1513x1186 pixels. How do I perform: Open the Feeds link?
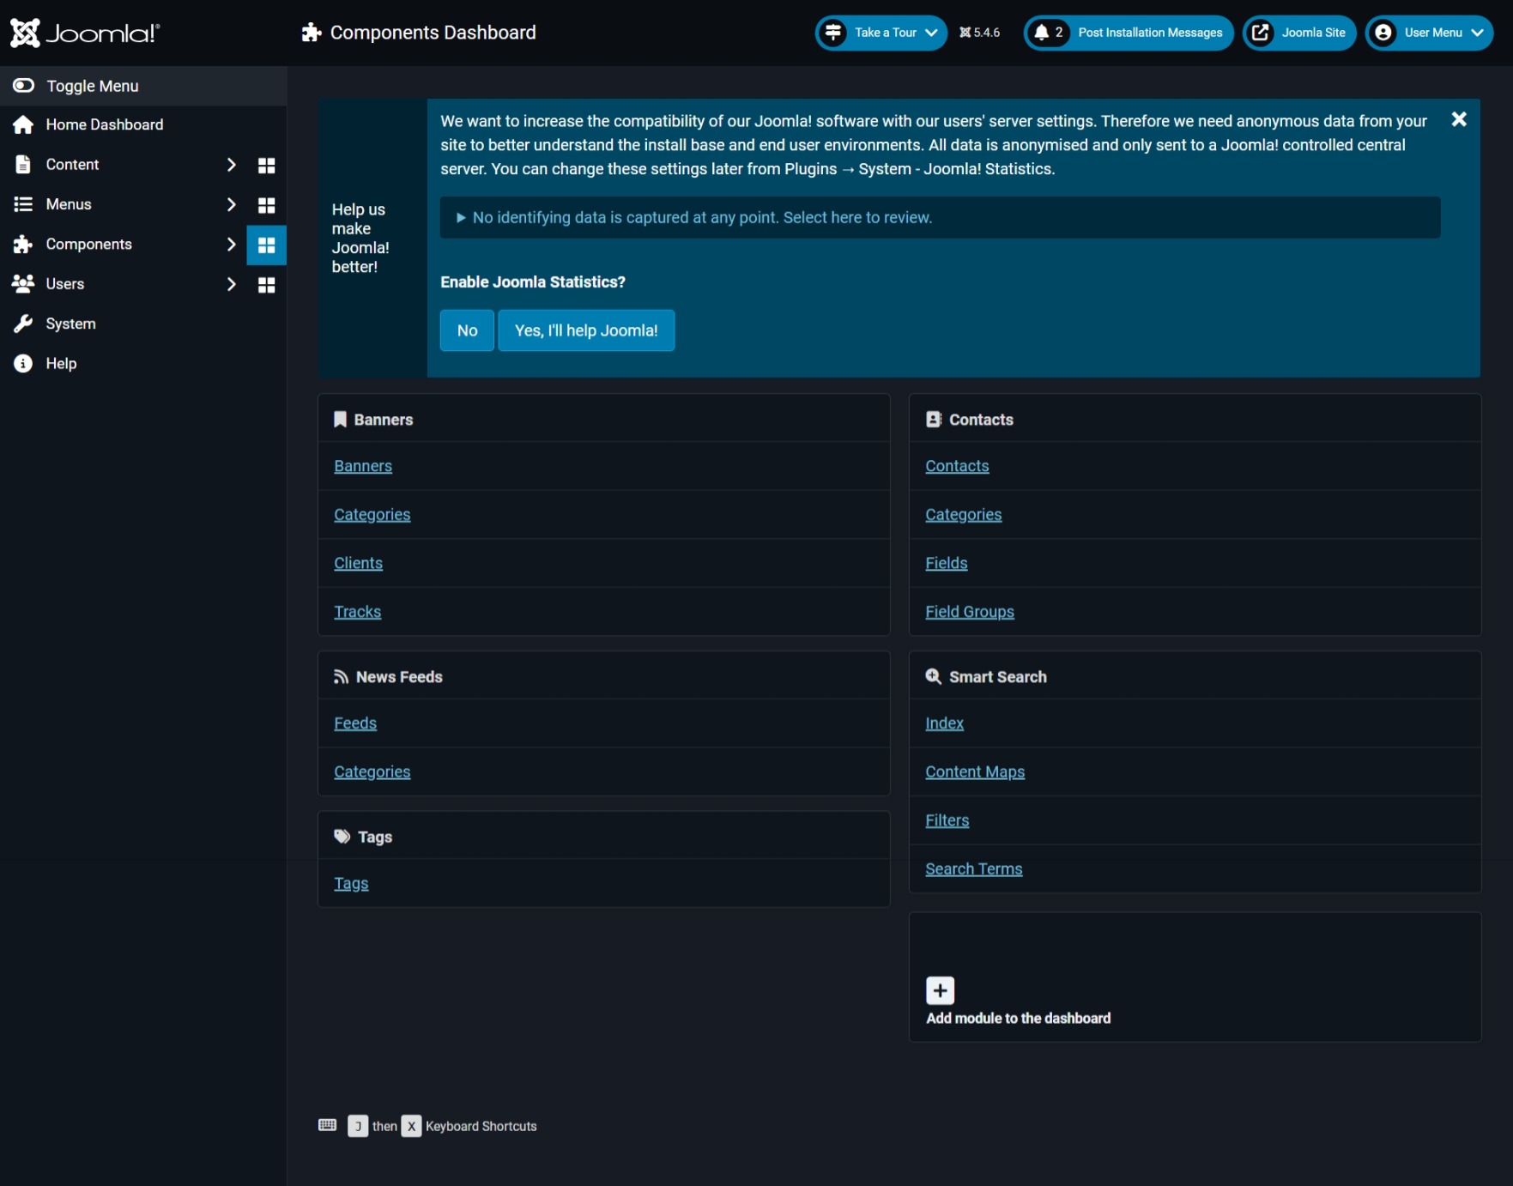[x=355, y=723]
